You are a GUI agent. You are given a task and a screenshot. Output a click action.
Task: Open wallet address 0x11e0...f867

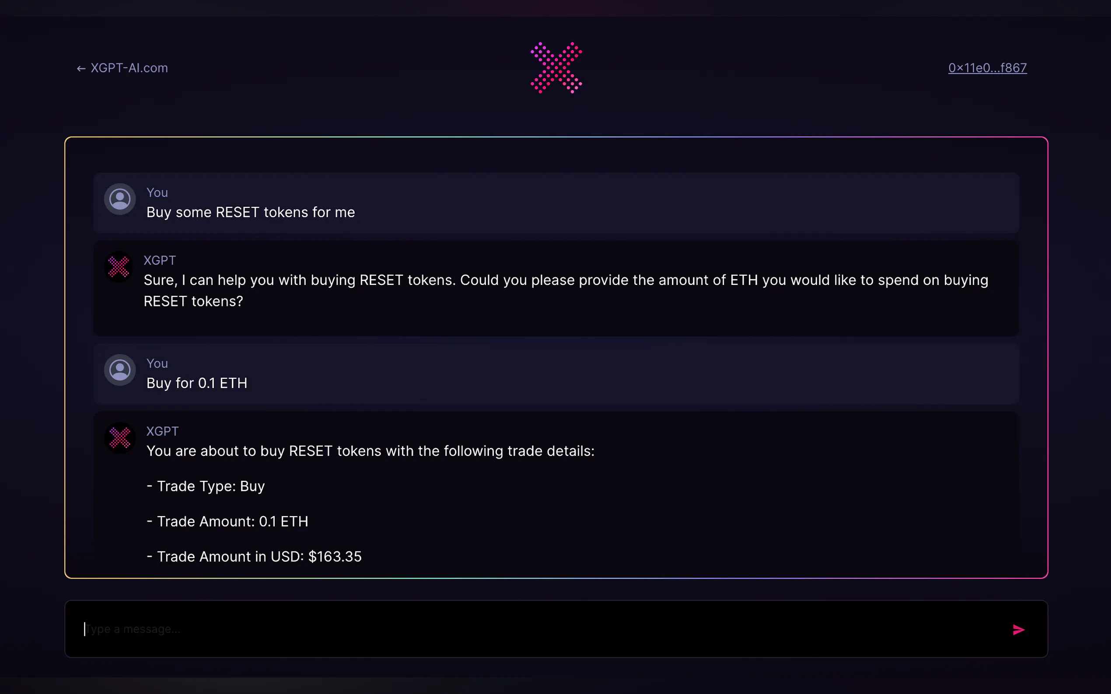click(x=987, y=68)
